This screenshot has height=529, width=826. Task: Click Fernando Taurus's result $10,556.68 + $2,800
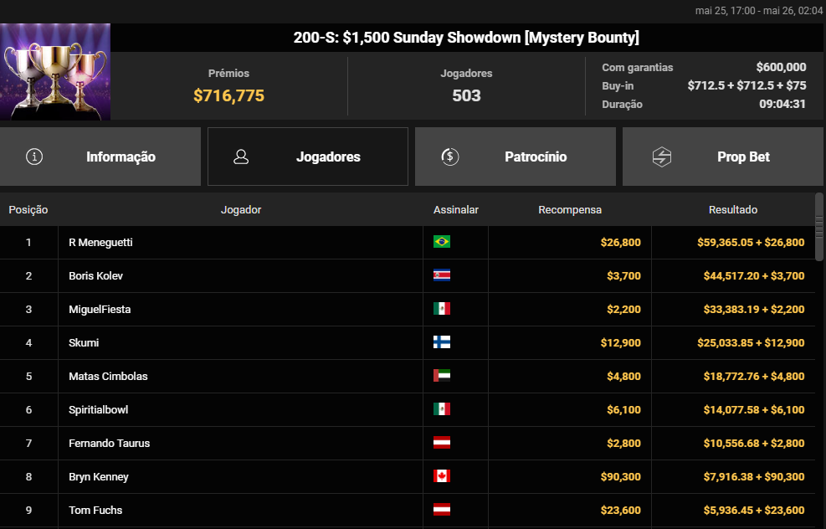pyautogui.click(x=754, y=443)
